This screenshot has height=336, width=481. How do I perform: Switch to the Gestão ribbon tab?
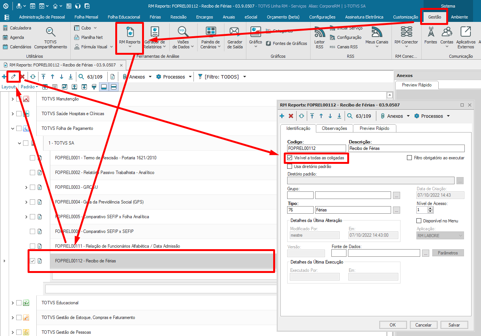pos(435,17)
